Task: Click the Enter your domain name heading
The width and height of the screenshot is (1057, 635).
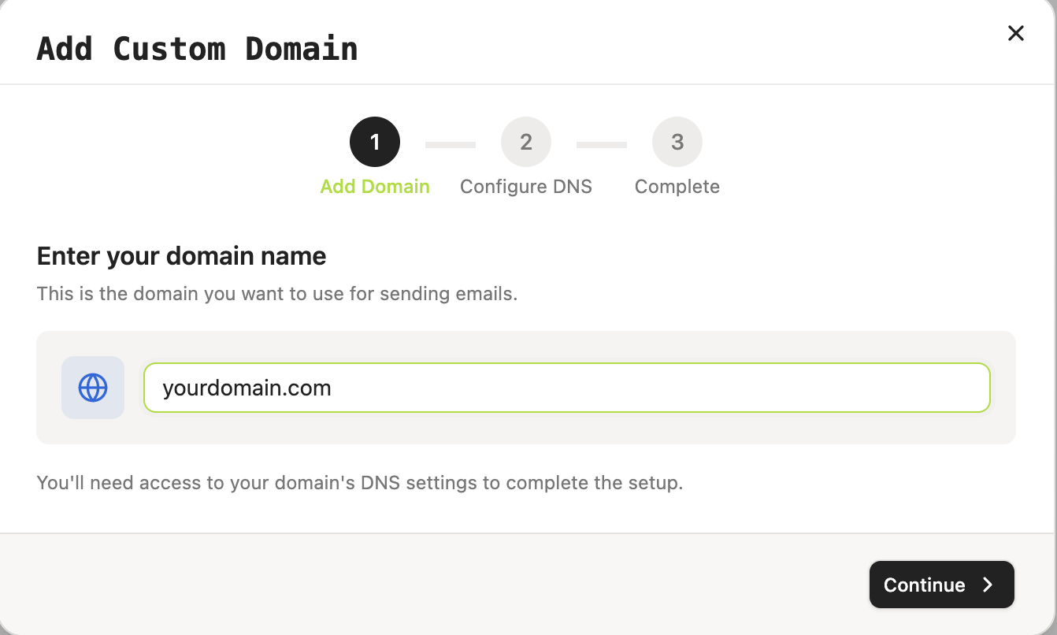Action: point(182,256)
